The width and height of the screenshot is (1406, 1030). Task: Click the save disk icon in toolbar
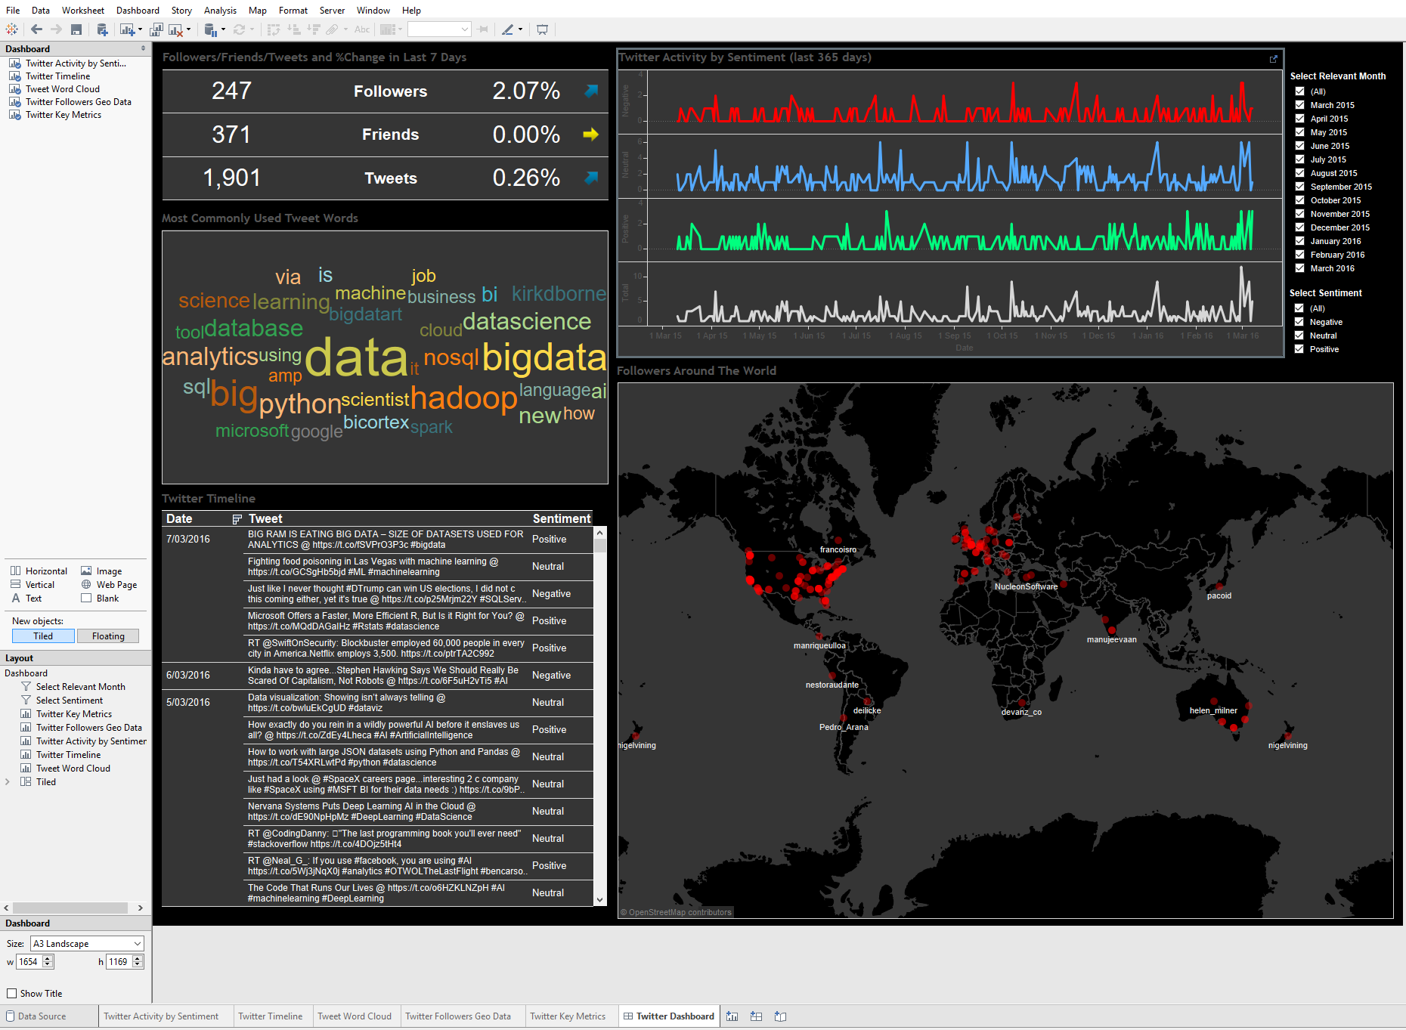[x=76, y=29]
